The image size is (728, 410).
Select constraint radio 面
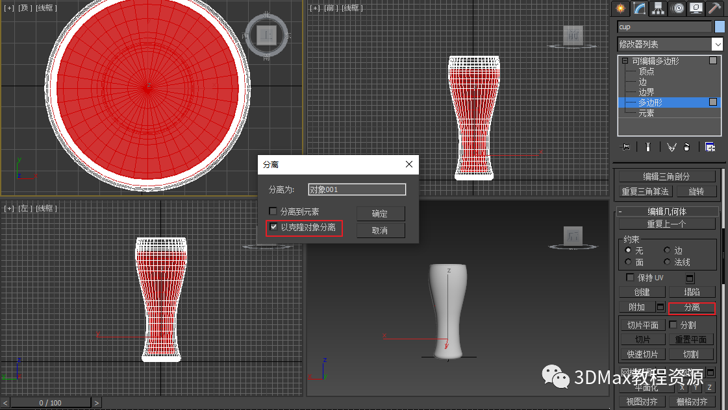[628, 261]
